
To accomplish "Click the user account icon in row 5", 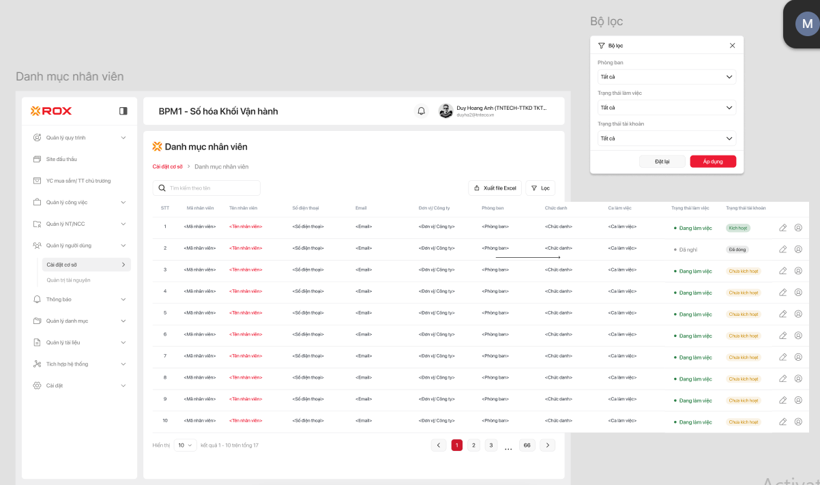I will tap(798, 314).
